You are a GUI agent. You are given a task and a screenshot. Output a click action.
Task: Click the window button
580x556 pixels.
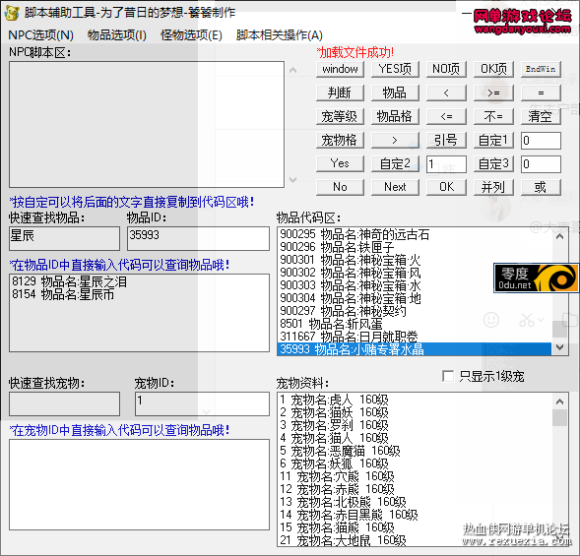click(x=340, y=69)
